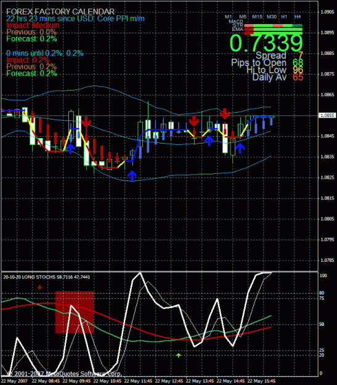Click the 1.0865 price axis label

click(x=327, y=94)
